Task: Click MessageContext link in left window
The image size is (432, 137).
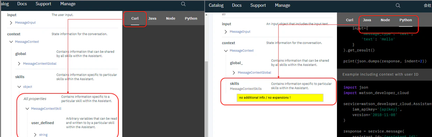Action: 27,42
